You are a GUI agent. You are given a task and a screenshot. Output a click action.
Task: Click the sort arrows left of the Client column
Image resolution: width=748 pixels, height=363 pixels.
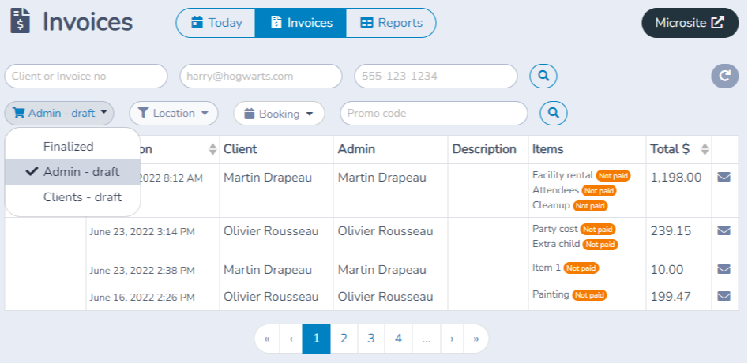(x=212, y=149)
